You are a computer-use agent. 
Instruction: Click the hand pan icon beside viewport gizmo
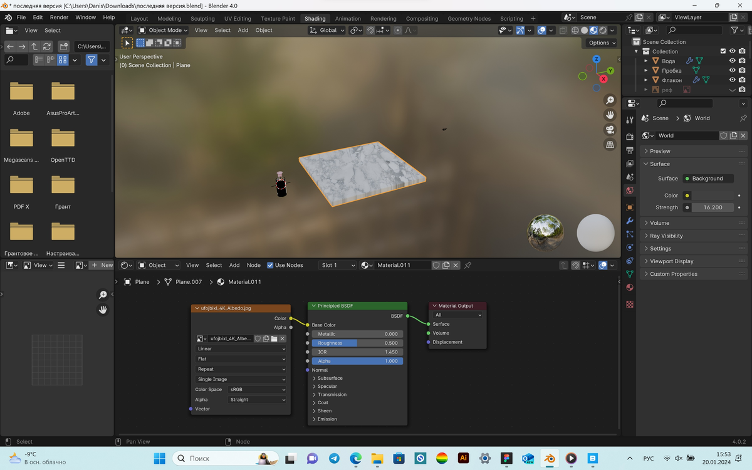point(610,115)
